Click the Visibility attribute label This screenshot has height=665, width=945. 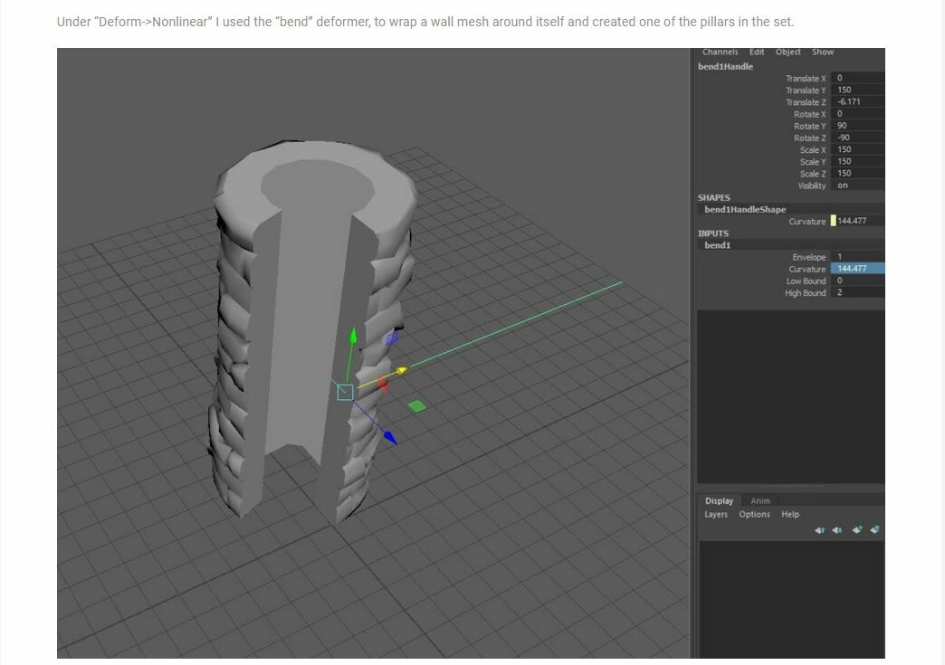[x=812, y=186]
